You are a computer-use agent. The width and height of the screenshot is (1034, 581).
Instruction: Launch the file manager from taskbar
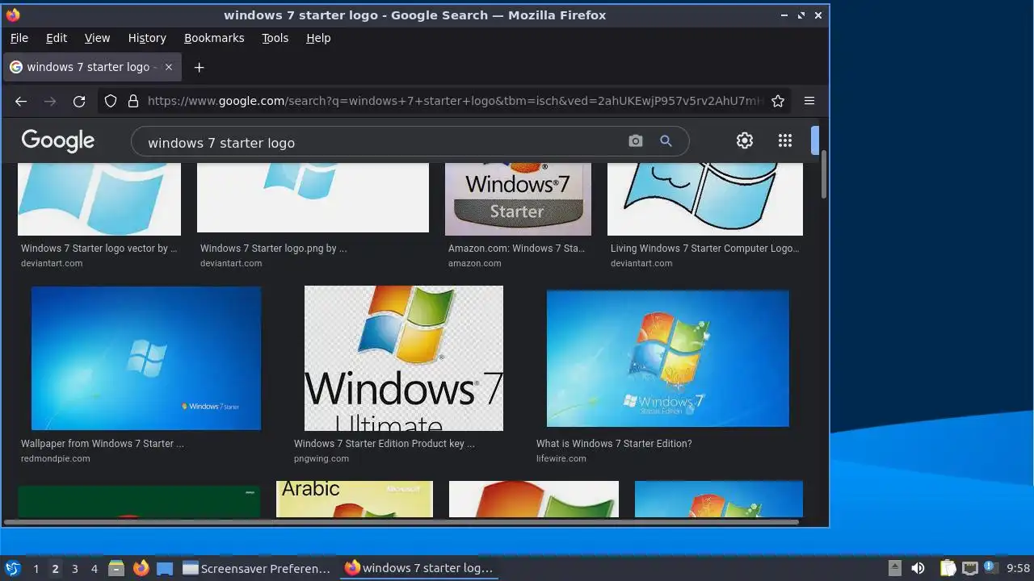(x=116, y=568)
